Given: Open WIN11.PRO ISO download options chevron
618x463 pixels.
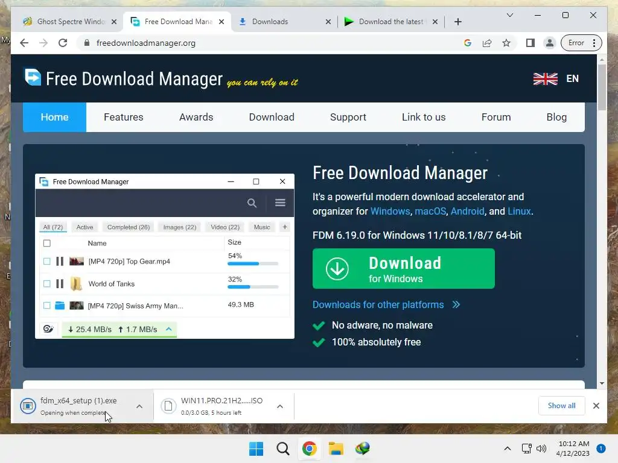Looking at the screenshot, I should (x=280, y=406).
